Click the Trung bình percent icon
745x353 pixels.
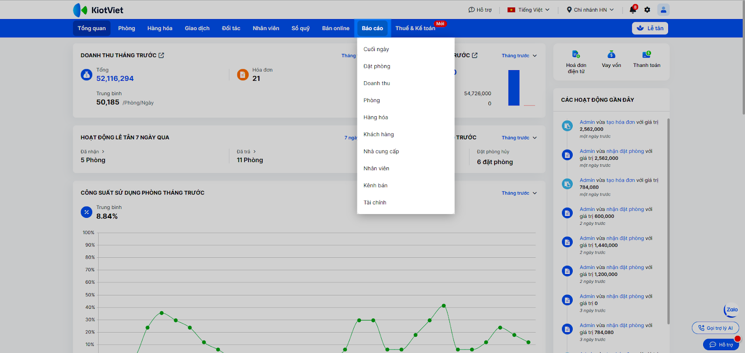[x=87, y=212]
